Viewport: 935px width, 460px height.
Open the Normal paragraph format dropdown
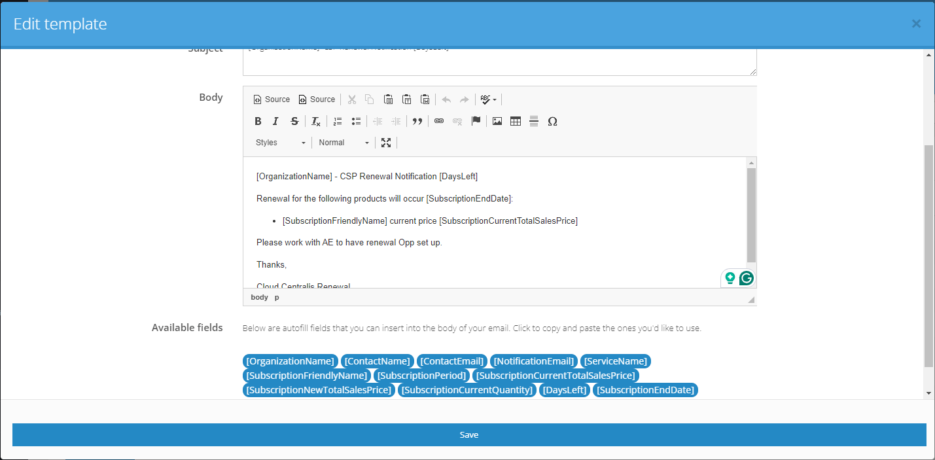(344, 143)
